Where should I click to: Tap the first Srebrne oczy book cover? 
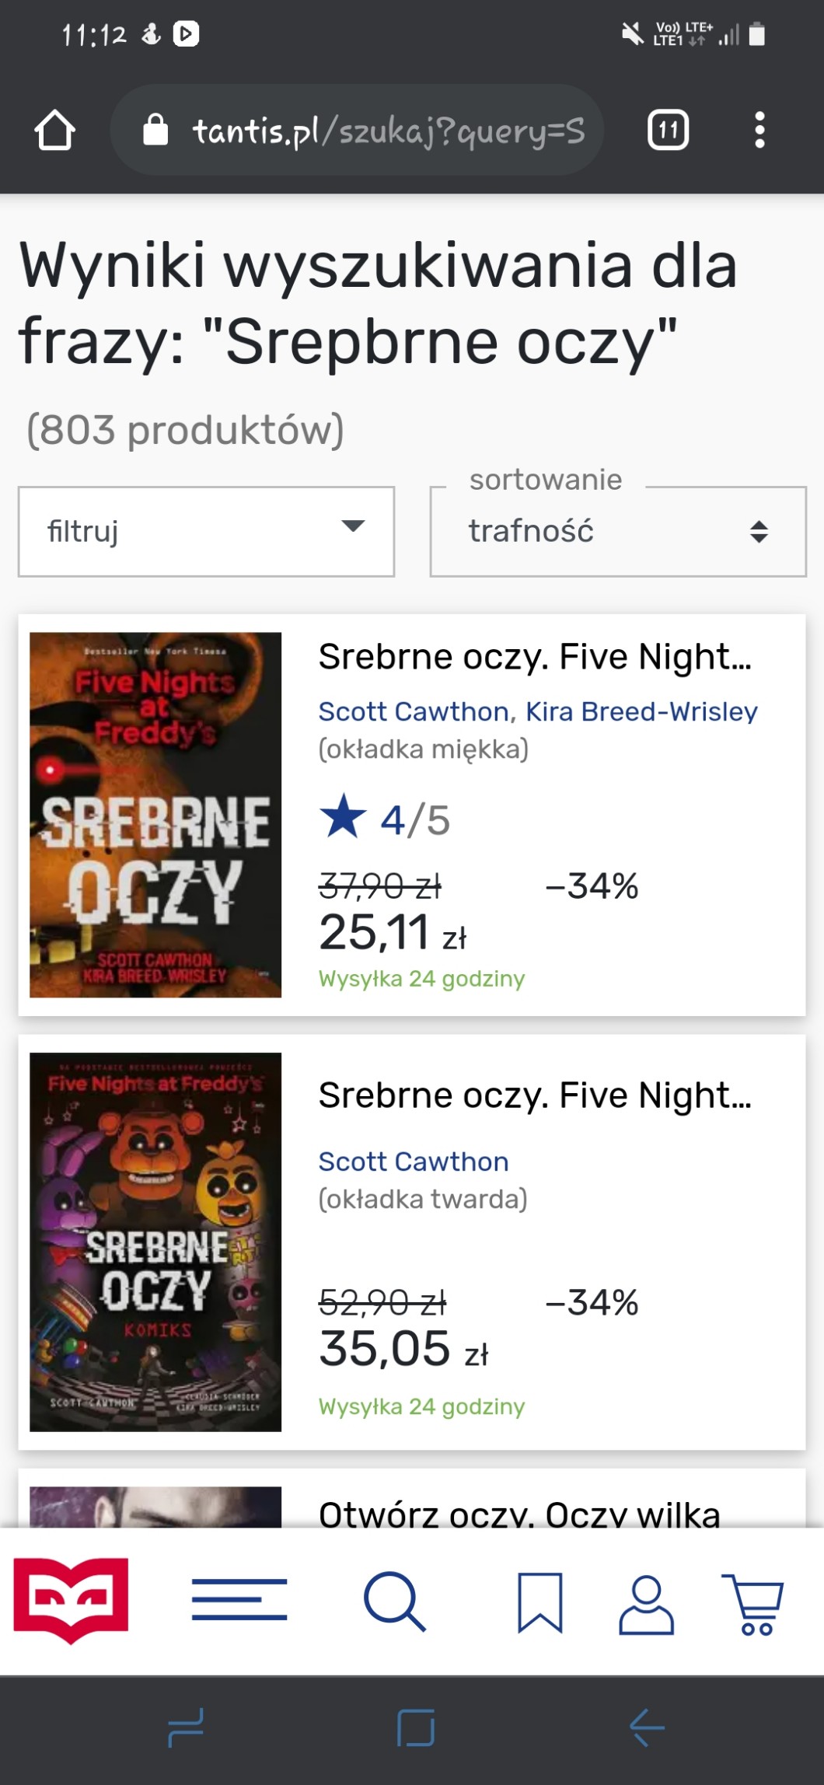155,815
